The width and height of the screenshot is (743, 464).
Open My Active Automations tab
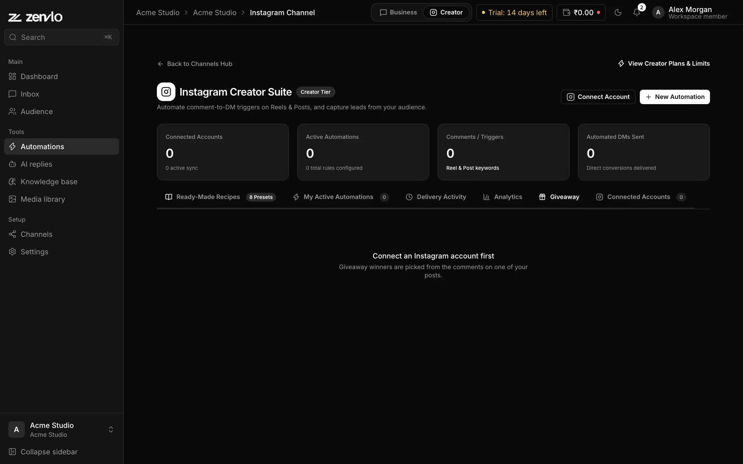coord(341,197)
